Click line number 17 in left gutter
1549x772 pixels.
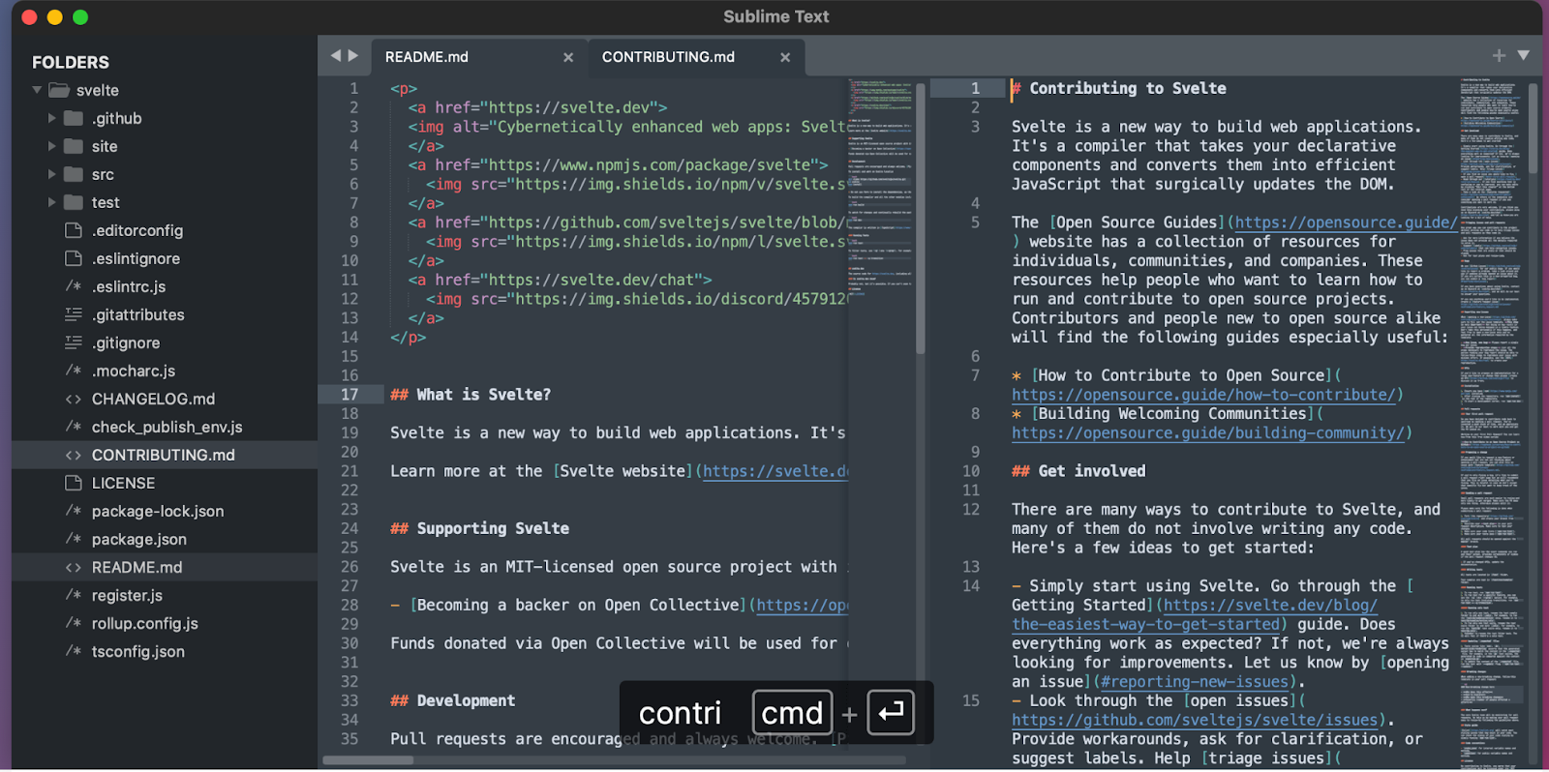(x=349, y=395)
